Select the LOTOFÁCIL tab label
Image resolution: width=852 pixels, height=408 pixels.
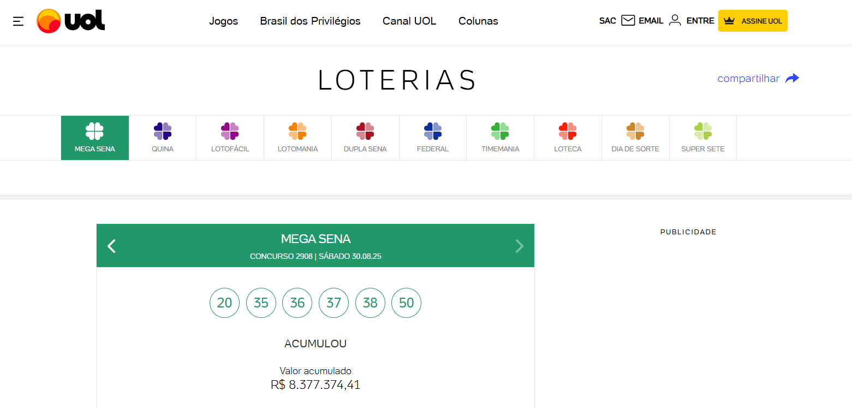(230, 149)
